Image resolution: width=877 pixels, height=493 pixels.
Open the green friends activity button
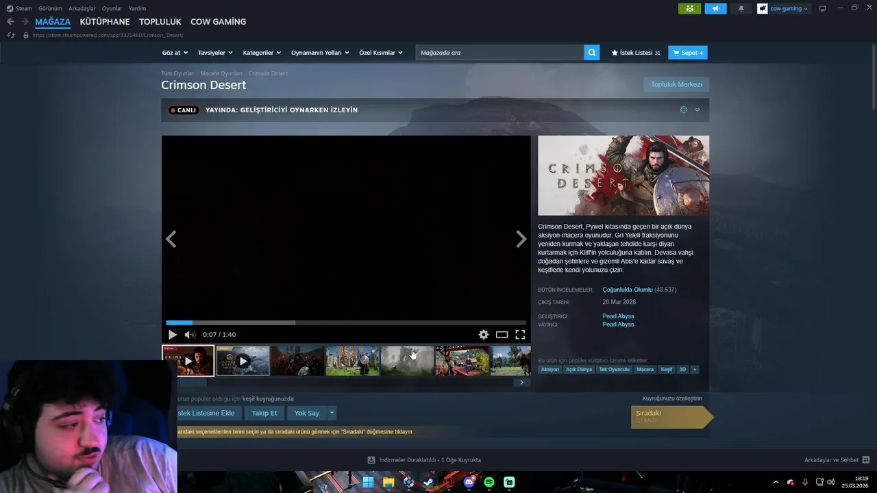coord(689,9)
